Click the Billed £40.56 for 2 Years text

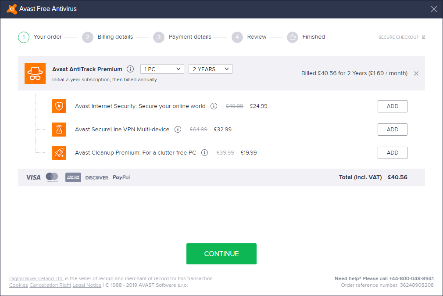(x=354, y=73)
